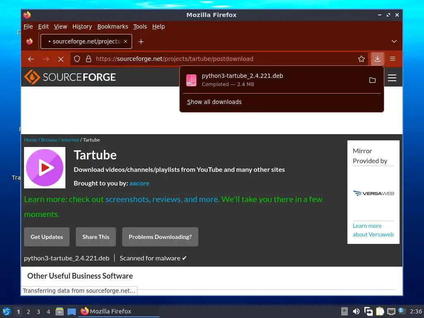Click the SourceForge logo
This screenshot has height=318, width=424.
70,77
